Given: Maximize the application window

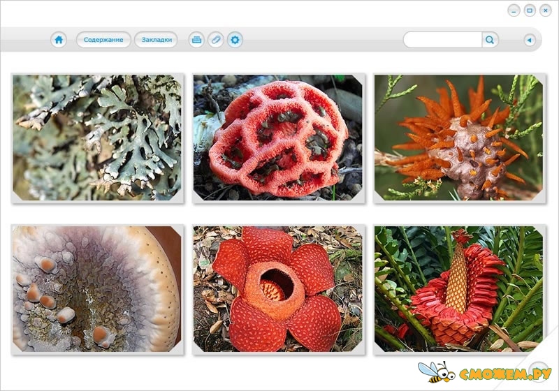Looking at the screenshot, I should pyautogui.click(x=530, y=10).
